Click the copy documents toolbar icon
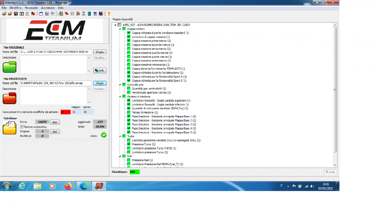 coord(53,14)
